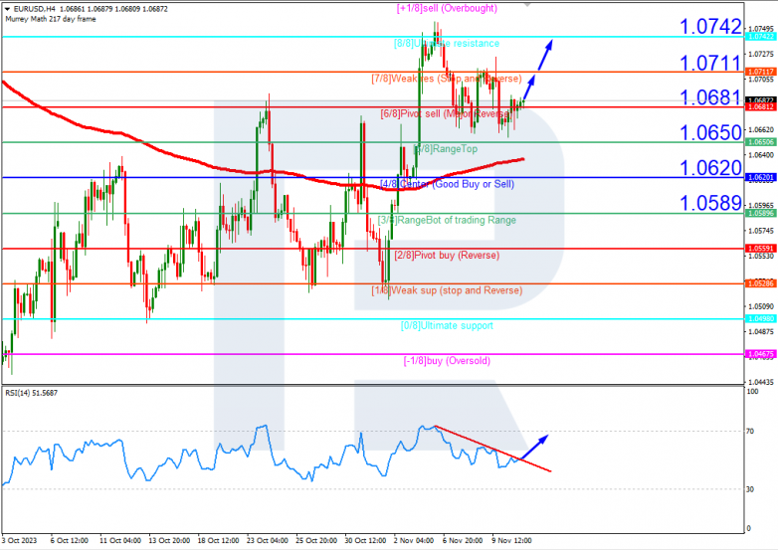This screenshot has width=778, height=550.
Task: Click the '23 Oct 04:00' time axis label
Action: tap(268, 540)
